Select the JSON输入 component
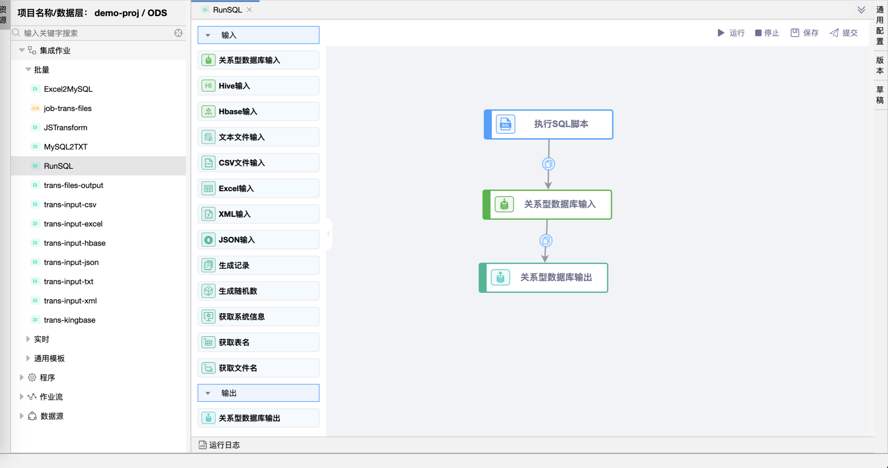 pyautogui.click(x=258, y=239)
